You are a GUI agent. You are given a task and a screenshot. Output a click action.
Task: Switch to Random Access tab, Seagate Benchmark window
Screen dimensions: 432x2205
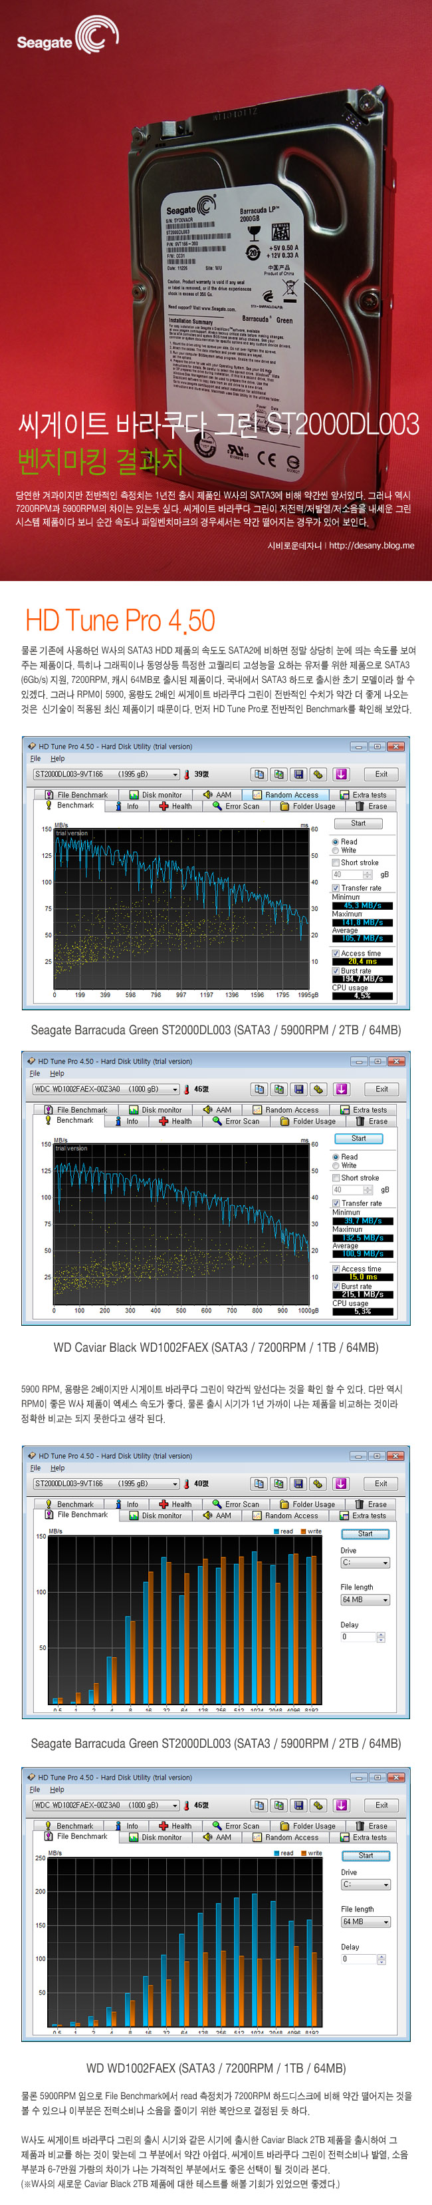point(286,795)
